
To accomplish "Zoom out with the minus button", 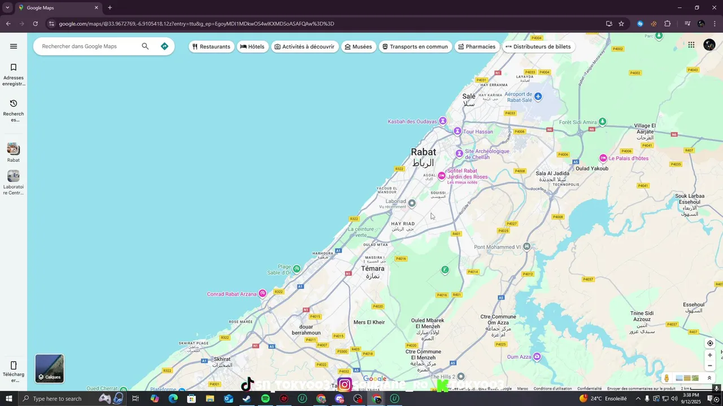I will (x=710, y=365).
